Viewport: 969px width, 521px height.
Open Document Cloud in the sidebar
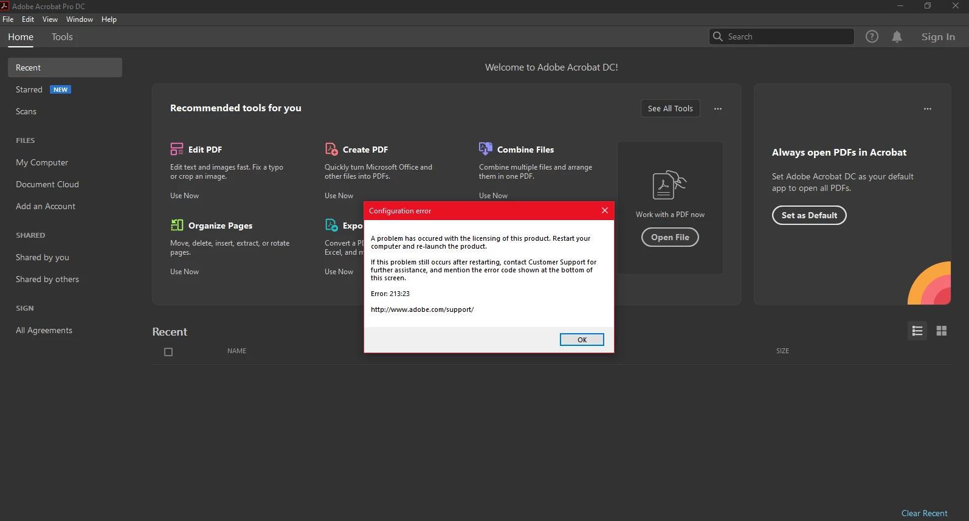tap(47, 184)
